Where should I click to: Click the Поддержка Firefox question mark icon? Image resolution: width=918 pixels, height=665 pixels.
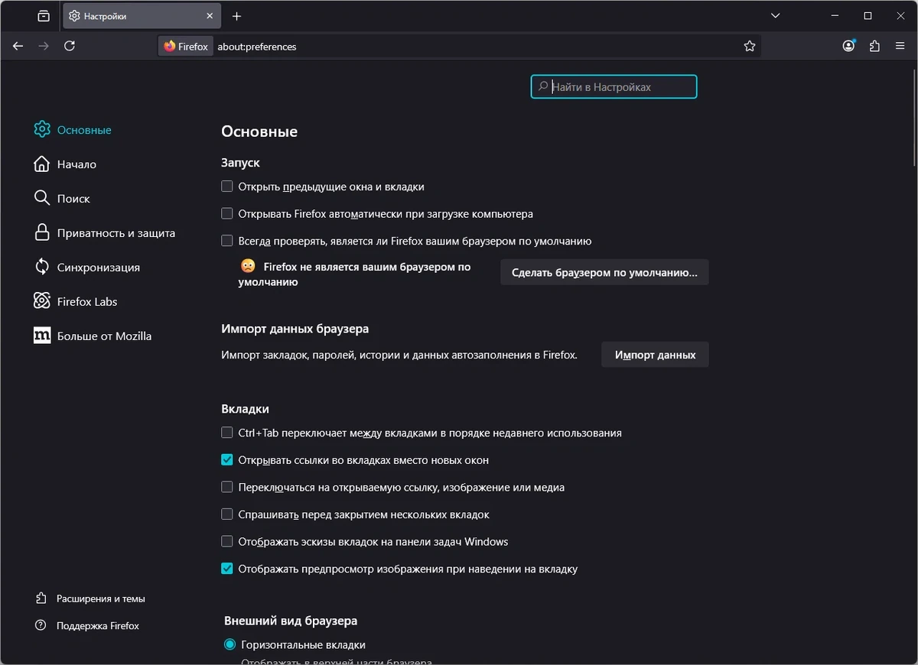pos(41,625)
